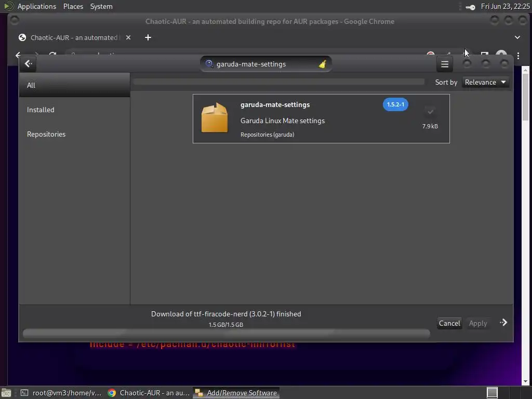Click the garuda-mate-settings package title
This screenshot has height=399, width=532.
275,104
